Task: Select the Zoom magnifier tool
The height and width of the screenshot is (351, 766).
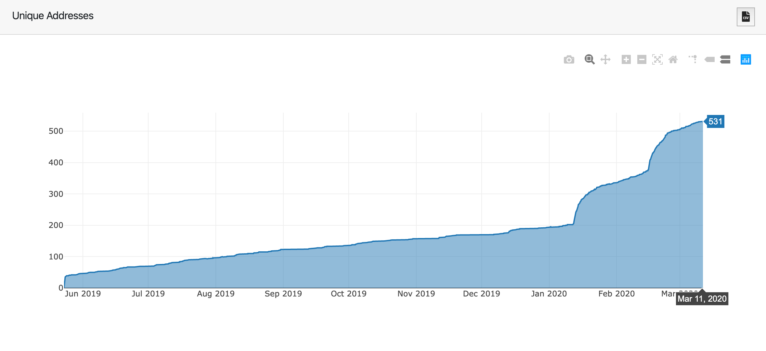Action: coord(589,59)
